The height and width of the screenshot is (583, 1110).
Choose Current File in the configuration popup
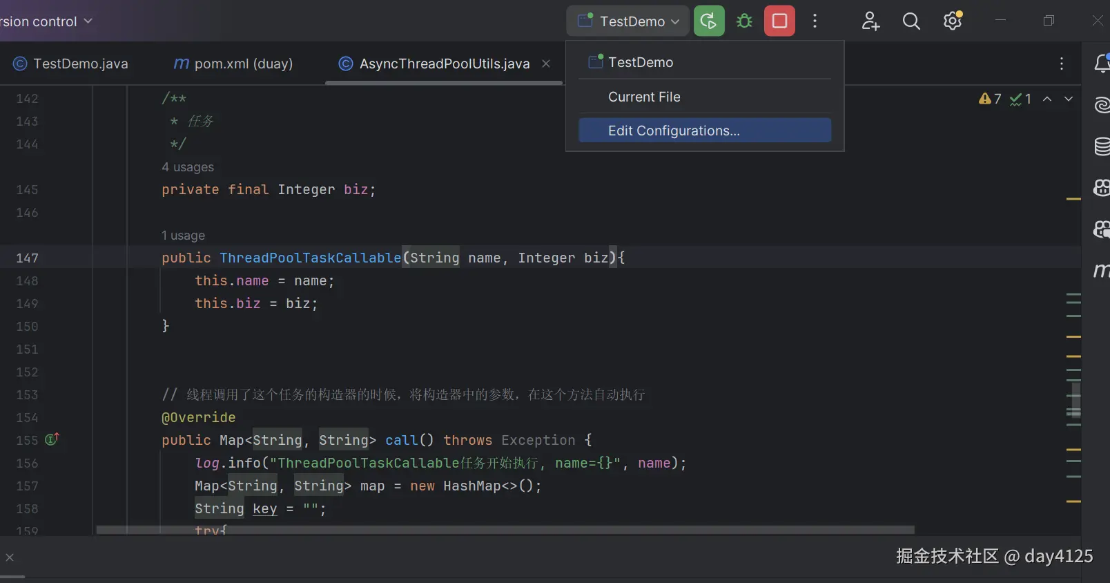pyautogui.click(x=705, y=97)
